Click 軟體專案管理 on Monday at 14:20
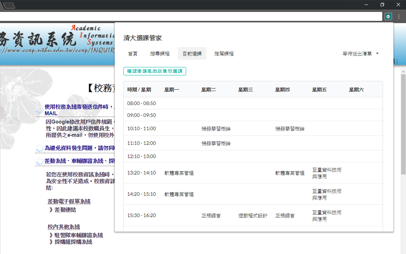This screenshot has height=254, width=406. pyautogui.click(x=179, y=194)
